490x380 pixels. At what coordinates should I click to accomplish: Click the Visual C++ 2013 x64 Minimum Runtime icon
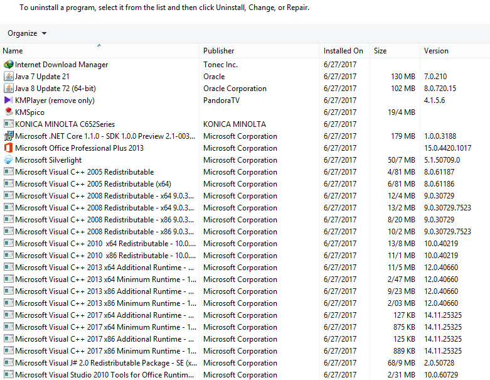point(8,279)
